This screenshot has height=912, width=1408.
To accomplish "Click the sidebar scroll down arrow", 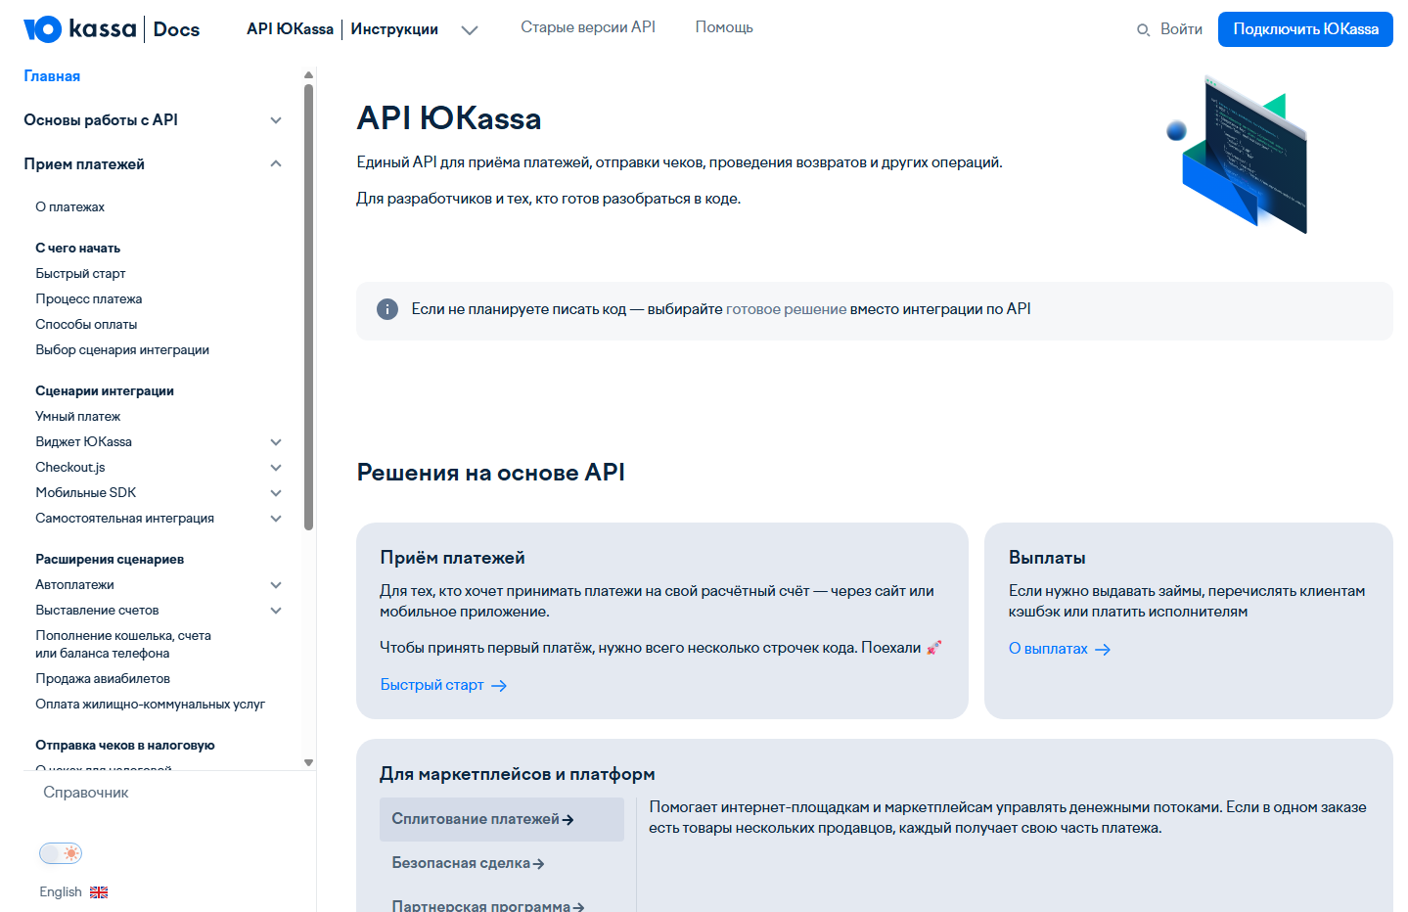I will (x=308, y=762).
